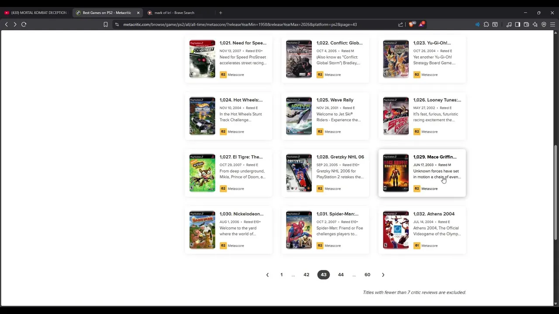Screen dimensions: 559x314
Task: Click Athens 2004 Metascore 61 badge
Action: pyautogui.click(x=417, y=246)
